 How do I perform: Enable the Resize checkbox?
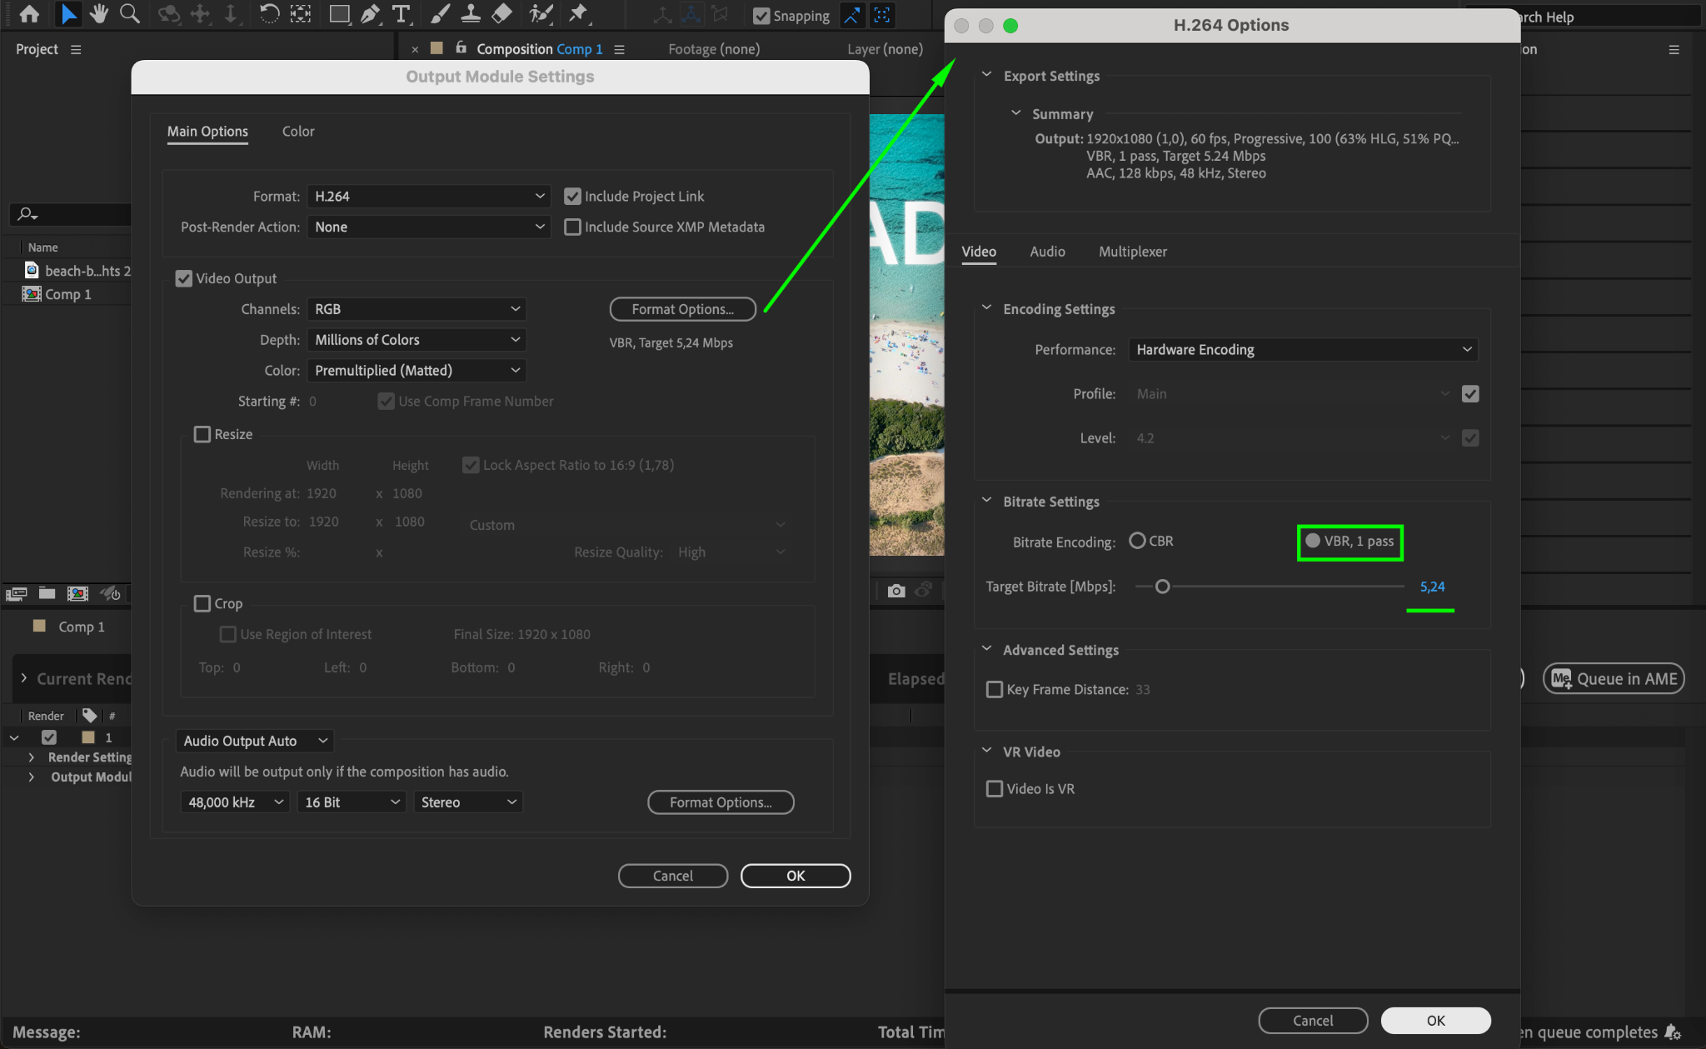[x=202, y=434]
